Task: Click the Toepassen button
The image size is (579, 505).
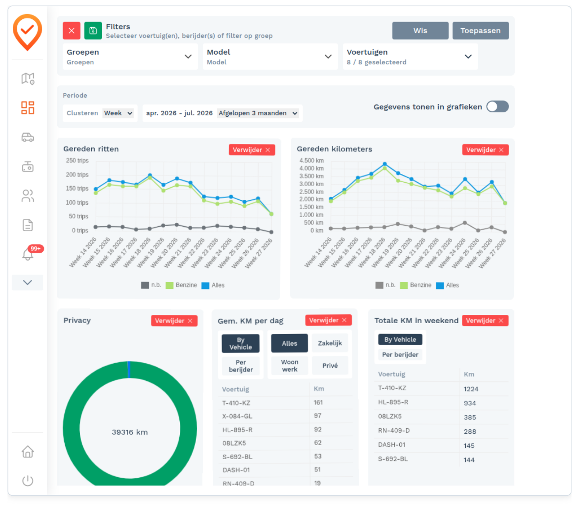Action: [x=480, y=31]
